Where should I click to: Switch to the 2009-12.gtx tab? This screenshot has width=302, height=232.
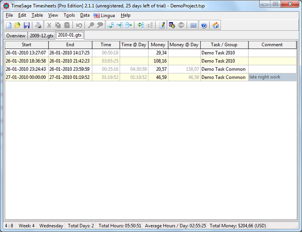pos(41,36)
